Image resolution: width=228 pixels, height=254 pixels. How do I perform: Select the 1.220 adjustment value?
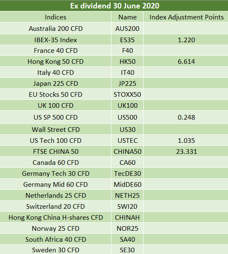tap(186, 40)
